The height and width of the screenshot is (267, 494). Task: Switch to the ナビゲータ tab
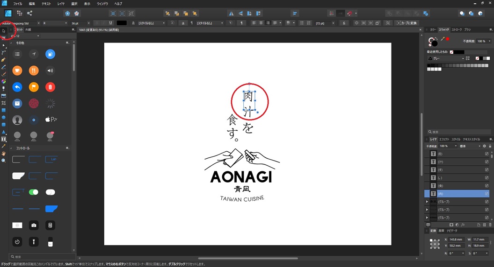(452, 231)
